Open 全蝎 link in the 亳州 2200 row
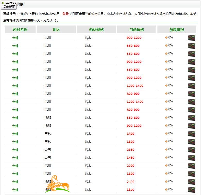Image resolution: width=201 pixels, height=195 pixels. [x=15, y=166]
